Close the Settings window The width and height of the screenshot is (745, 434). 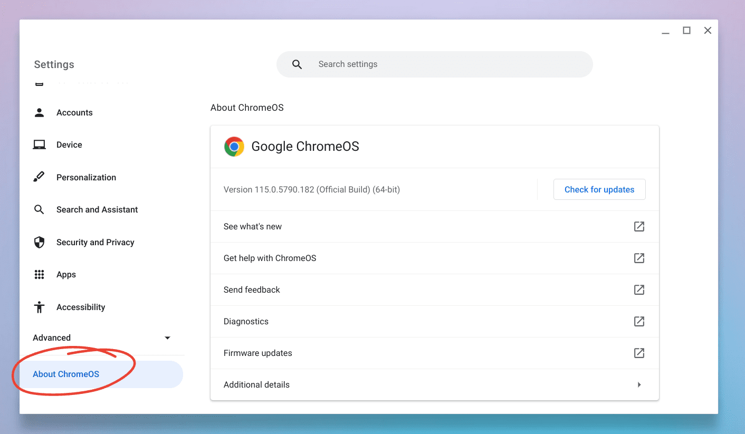coord(708,31)
